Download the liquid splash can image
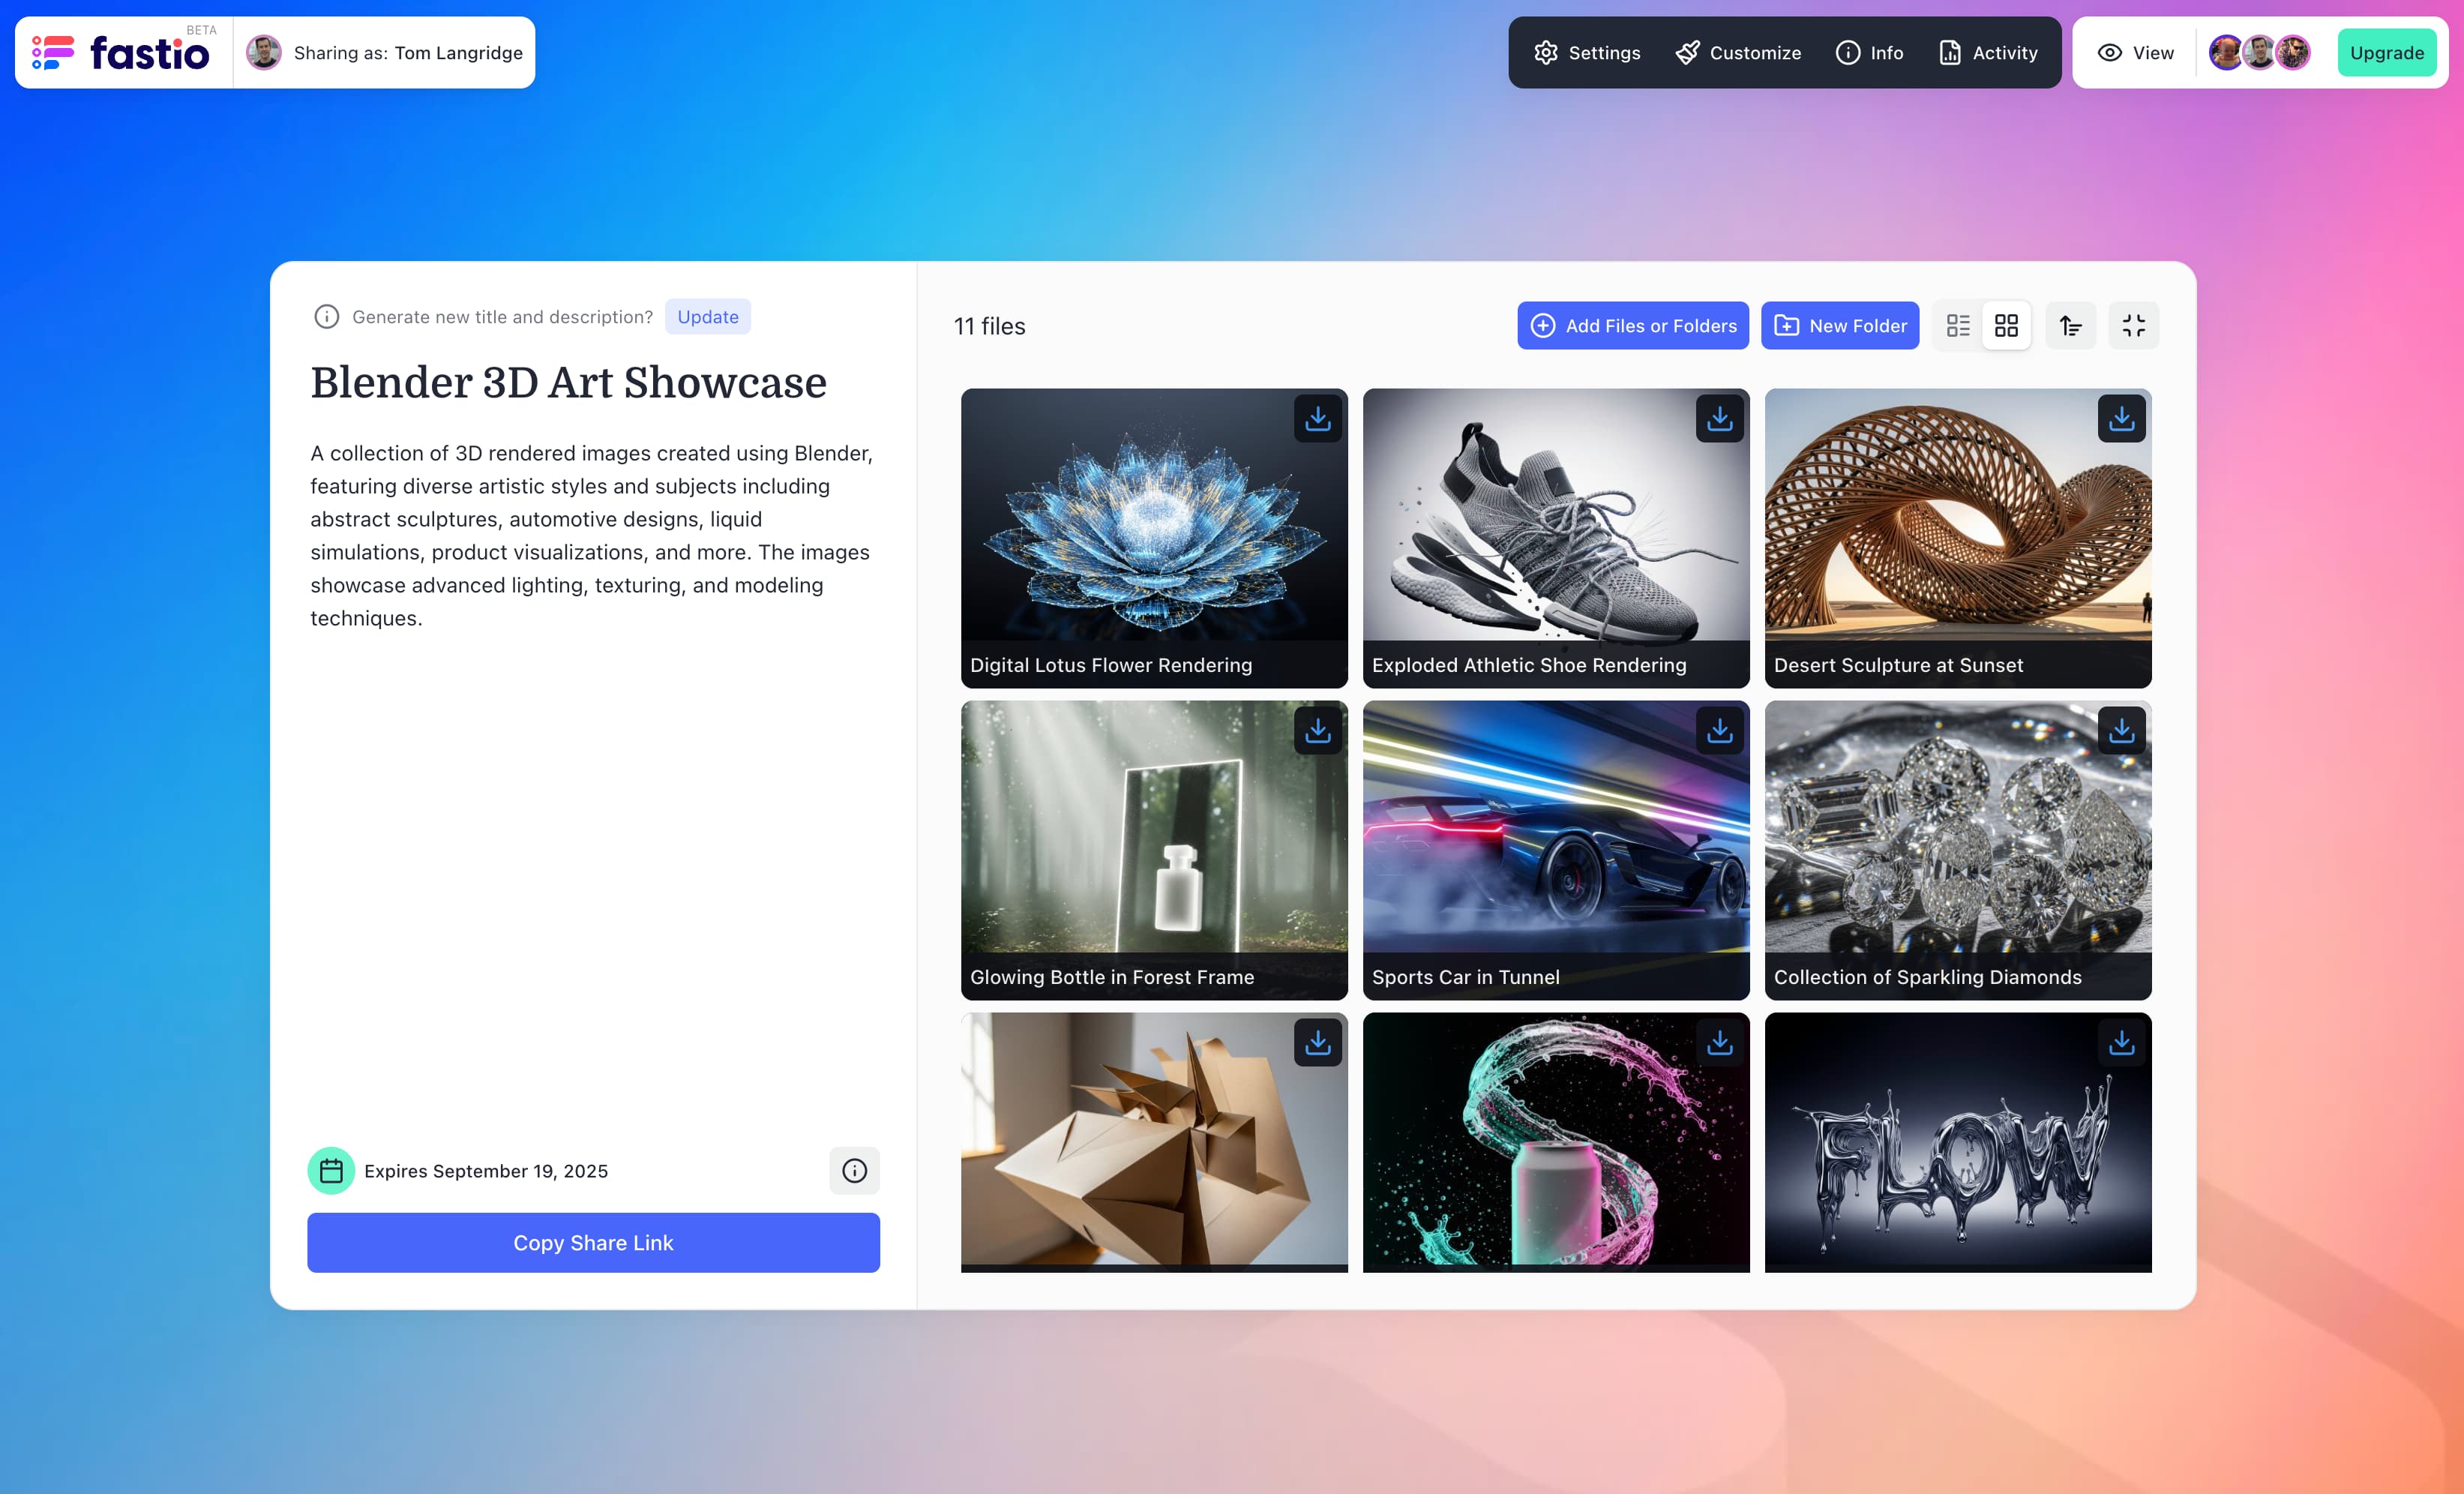This screenshot has width=2464, height=1494. pyautogui.click(x=1720, y=1043)
